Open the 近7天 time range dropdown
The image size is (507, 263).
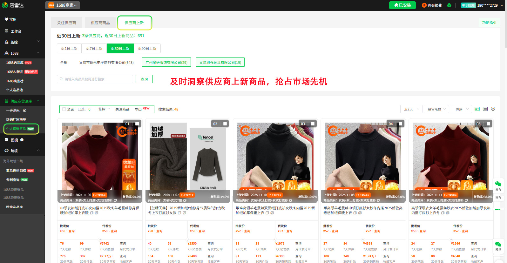coord(411,109)
